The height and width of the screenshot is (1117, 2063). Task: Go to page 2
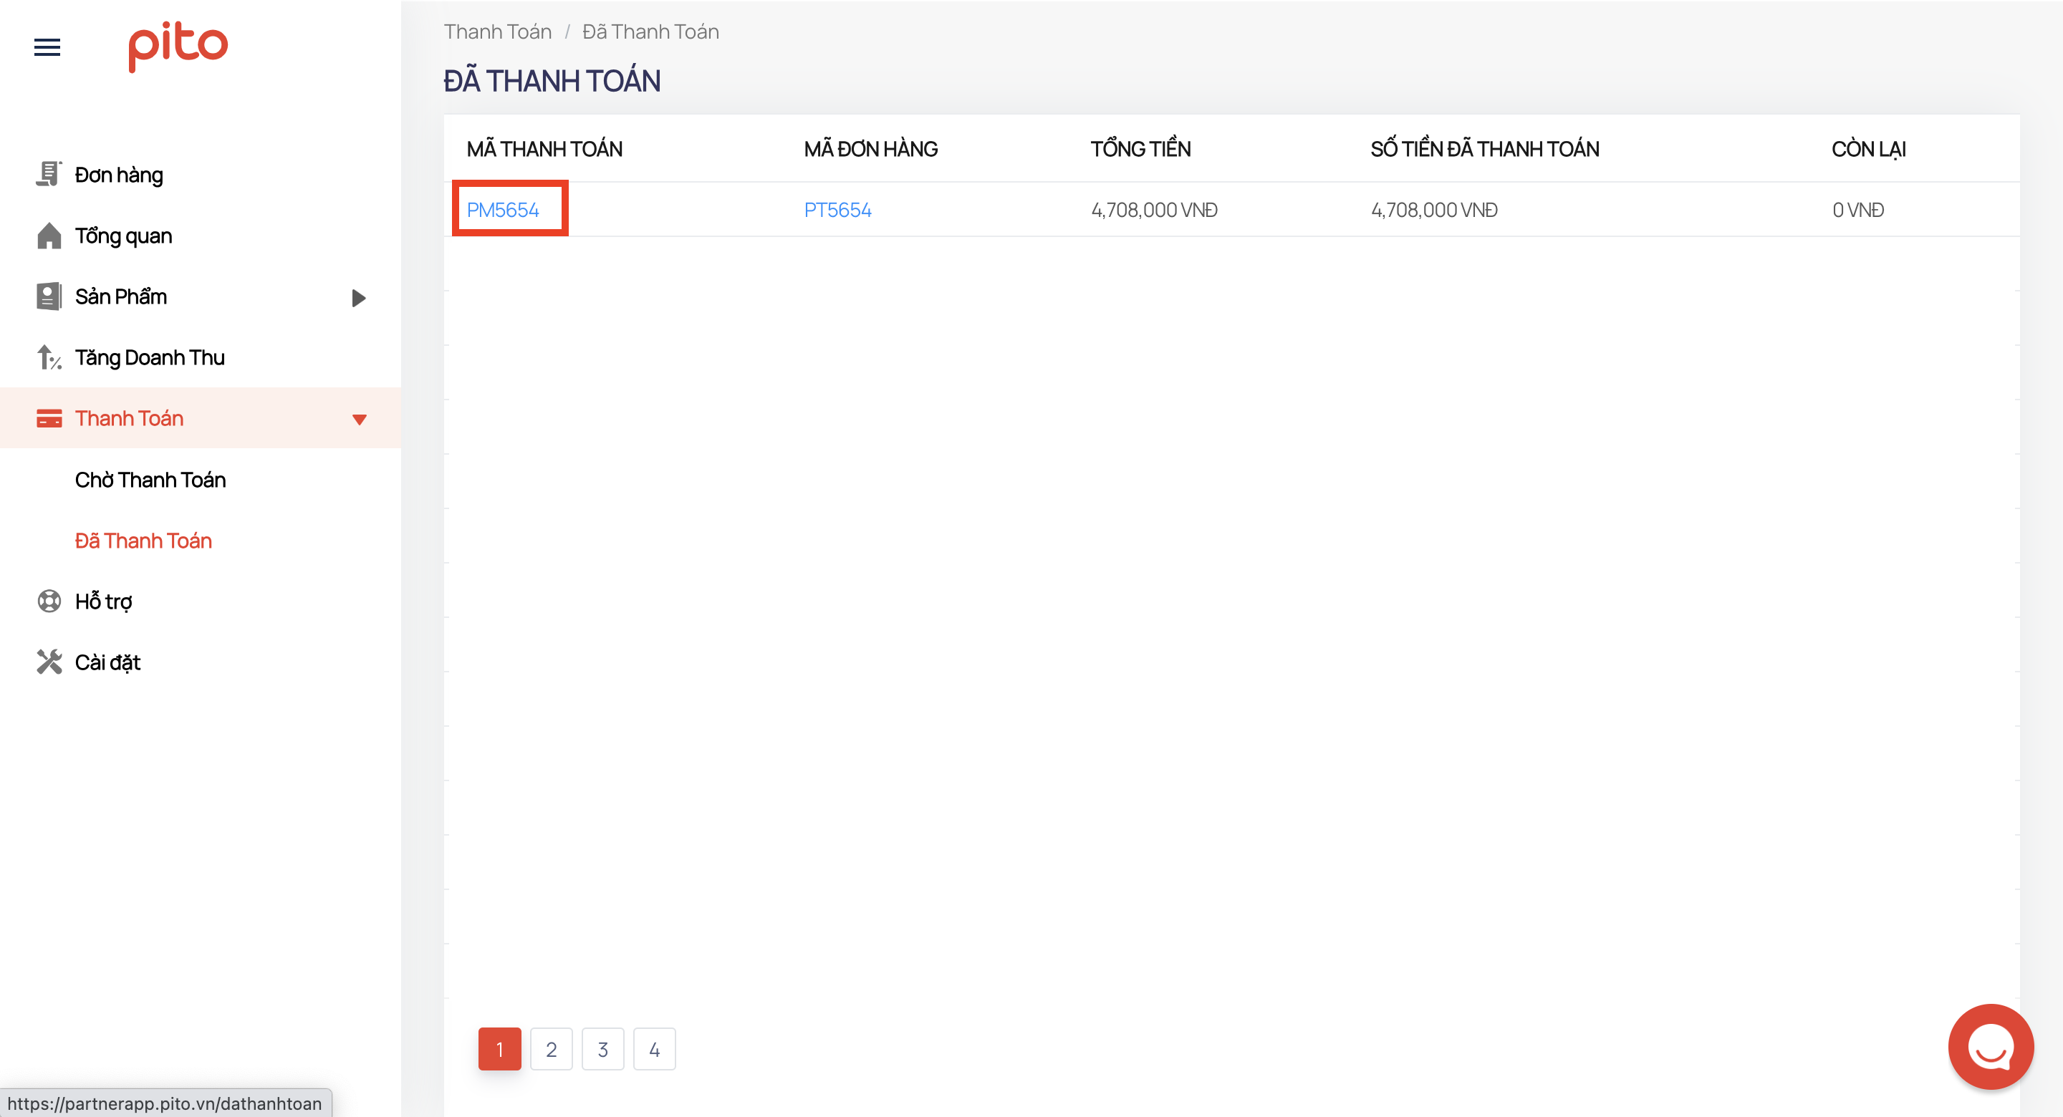[x=551, y=1049]
